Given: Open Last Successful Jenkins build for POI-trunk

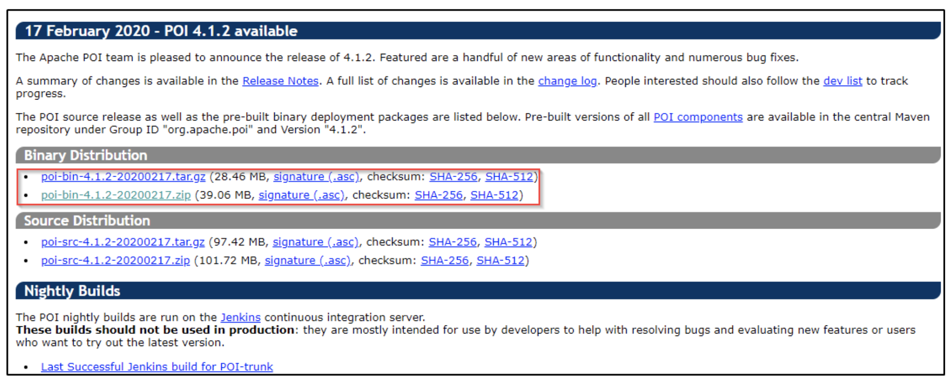Looking at the screenshot, I should [x=157, y=367].
